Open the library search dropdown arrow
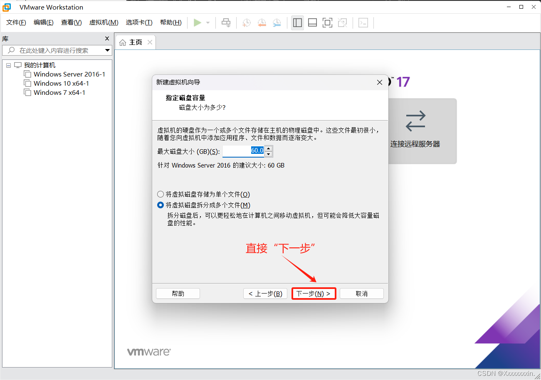The image size is (541, 380). pos(107,51)
